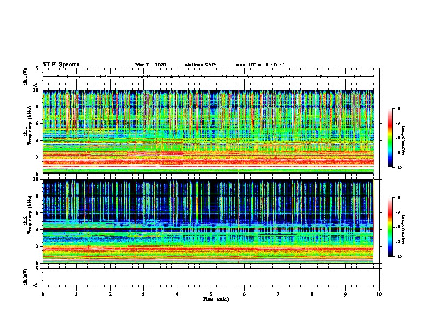
Task: Click the "-6" label on ch.1 colorbar
Action: click(398, 109)
